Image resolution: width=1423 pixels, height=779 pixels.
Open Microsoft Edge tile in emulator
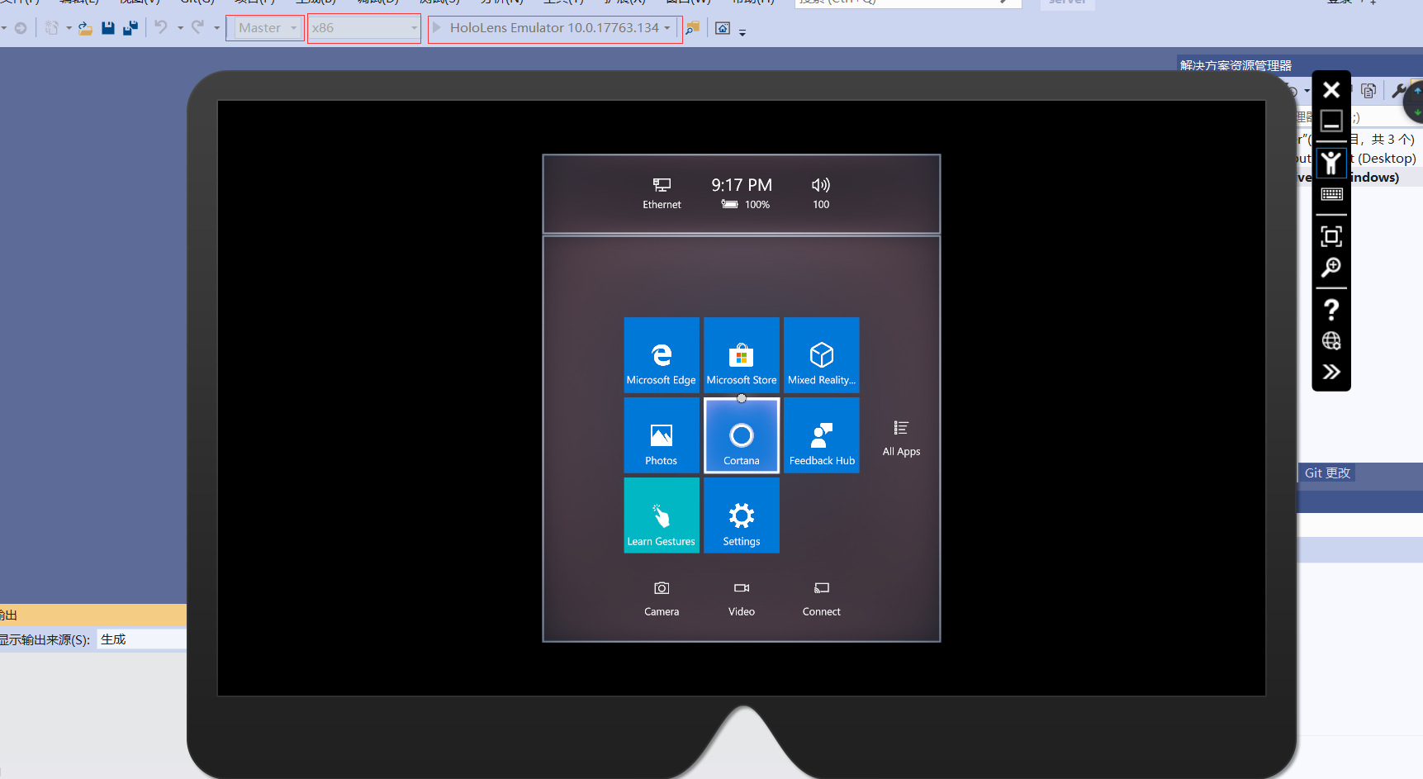pos(661,354)
